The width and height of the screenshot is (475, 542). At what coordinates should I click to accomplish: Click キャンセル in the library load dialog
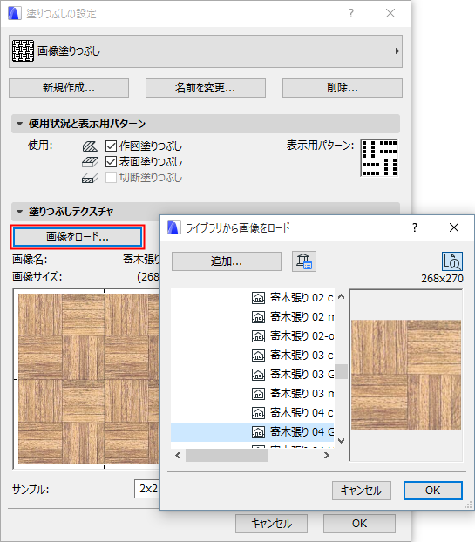(x=362, y=491)
